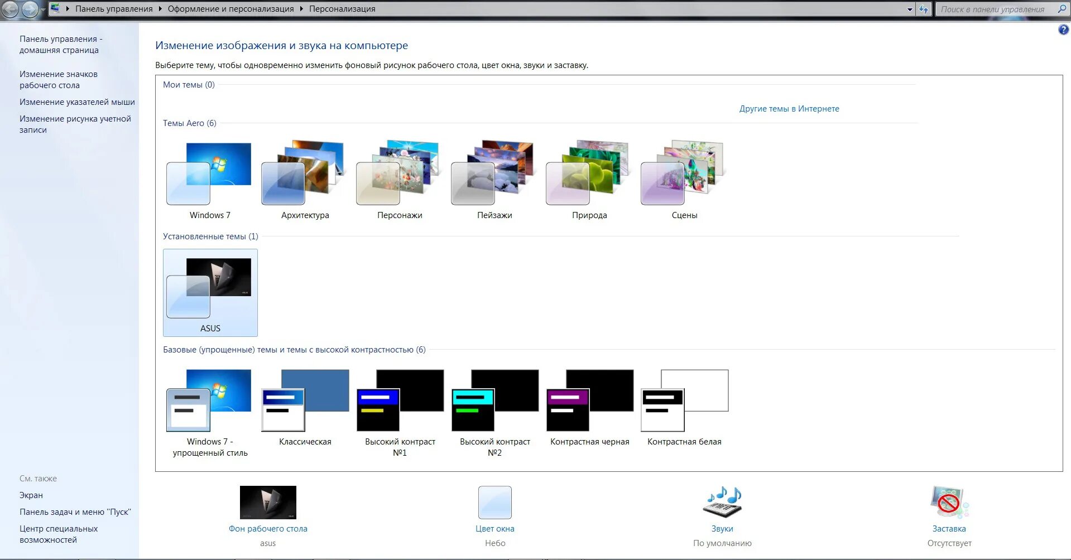Click the search magnifier icon

tap(1062, 9)
